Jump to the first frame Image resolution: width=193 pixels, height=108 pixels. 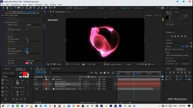[172, 36]
